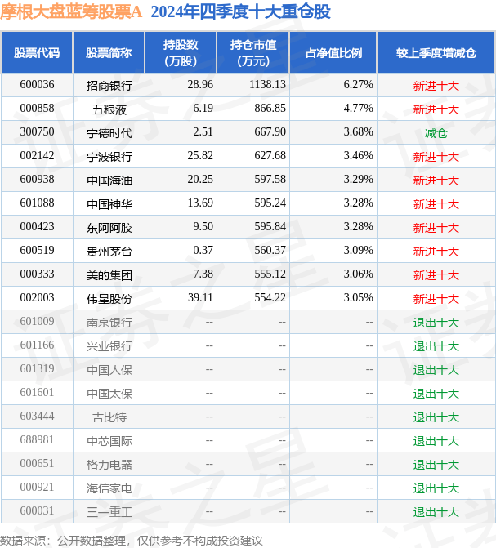The width and height of the screenshot is (496, 548).
Task: Click 退出十大 in the 三一重工 row
Action: 436,511
